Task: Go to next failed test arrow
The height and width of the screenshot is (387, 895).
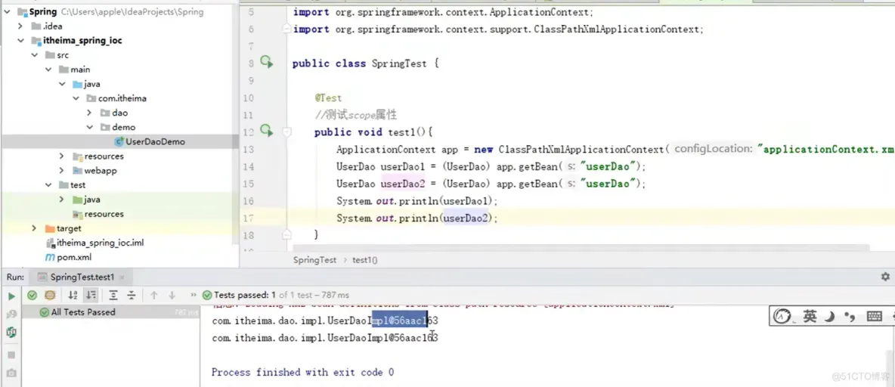Action: pos(172,295)
